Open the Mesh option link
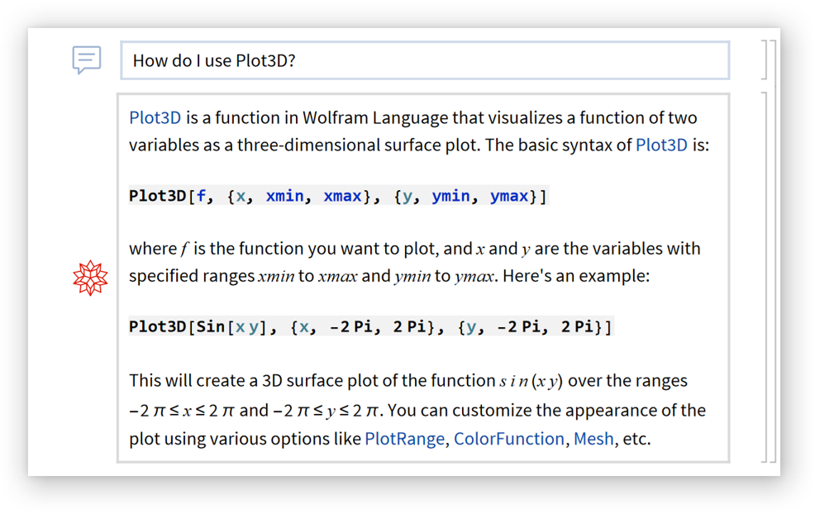Viewport: 815px width, 514px height. [x=593, y=439]
